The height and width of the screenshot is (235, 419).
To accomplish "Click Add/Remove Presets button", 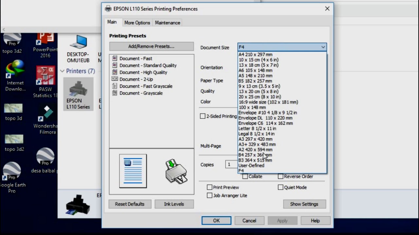I will (151, 46).
